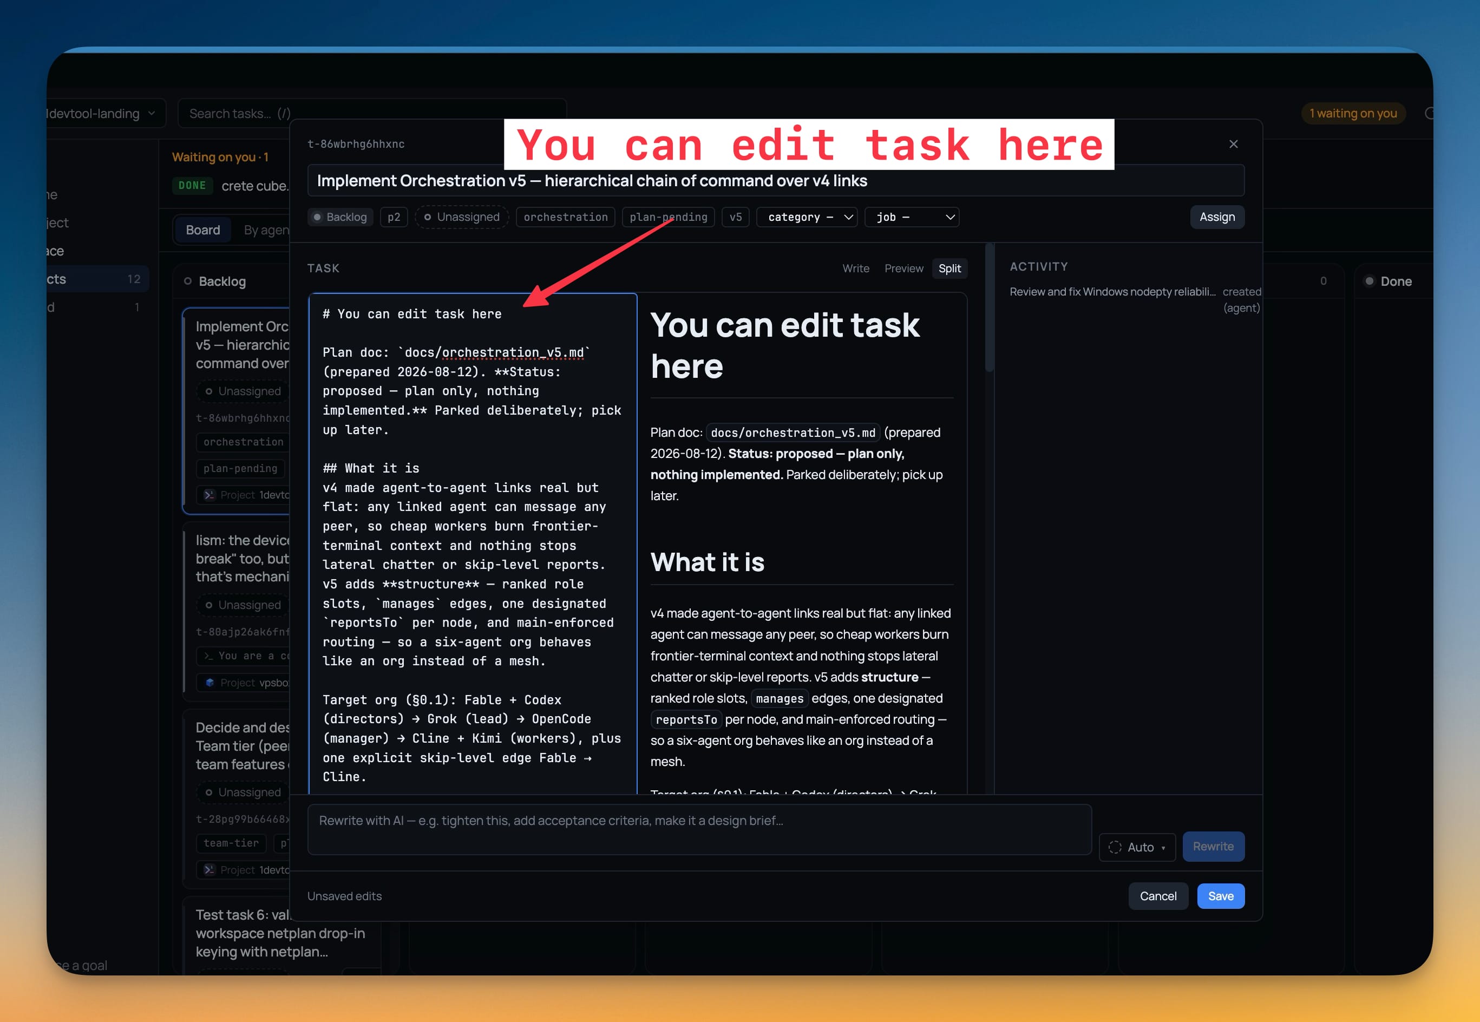Click the task description scrollbar
The image size is (1480, 1022).
[989, 309]
